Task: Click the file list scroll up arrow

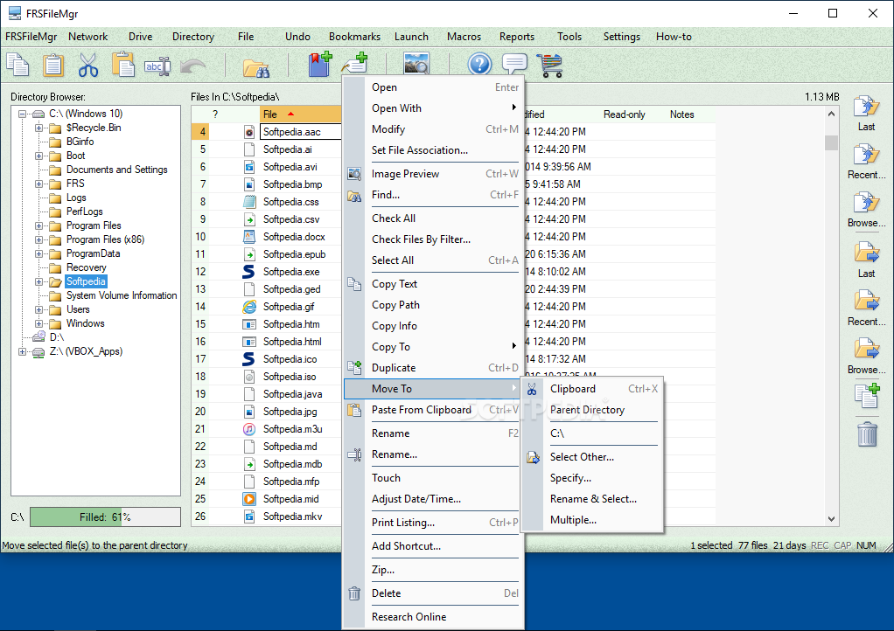Action: [831, 114]
